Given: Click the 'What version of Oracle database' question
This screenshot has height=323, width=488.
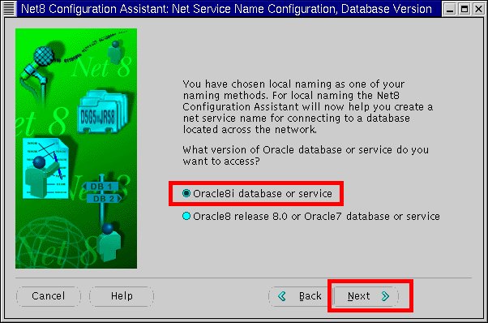Looking at the screenshot, I should [x=306, y=156].
